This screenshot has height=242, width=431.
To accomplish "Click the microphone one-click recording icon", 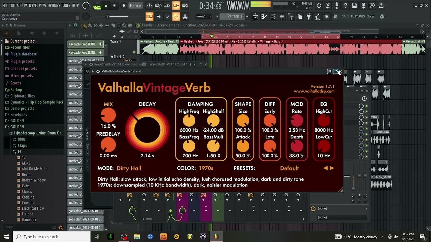I will (x=336, y=6).
